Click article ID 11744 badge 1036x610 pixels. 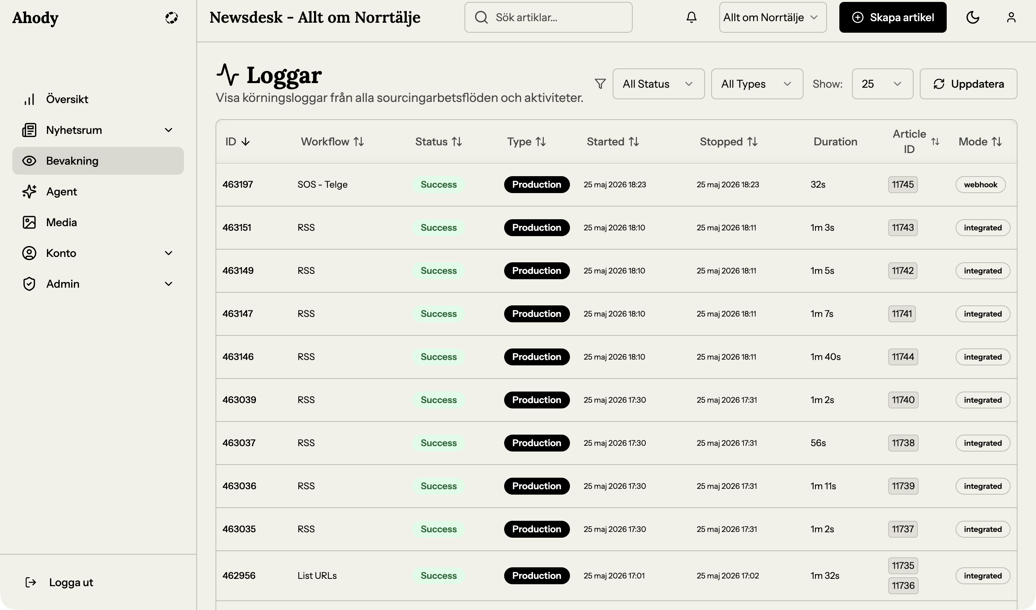[x=902, y=357]
